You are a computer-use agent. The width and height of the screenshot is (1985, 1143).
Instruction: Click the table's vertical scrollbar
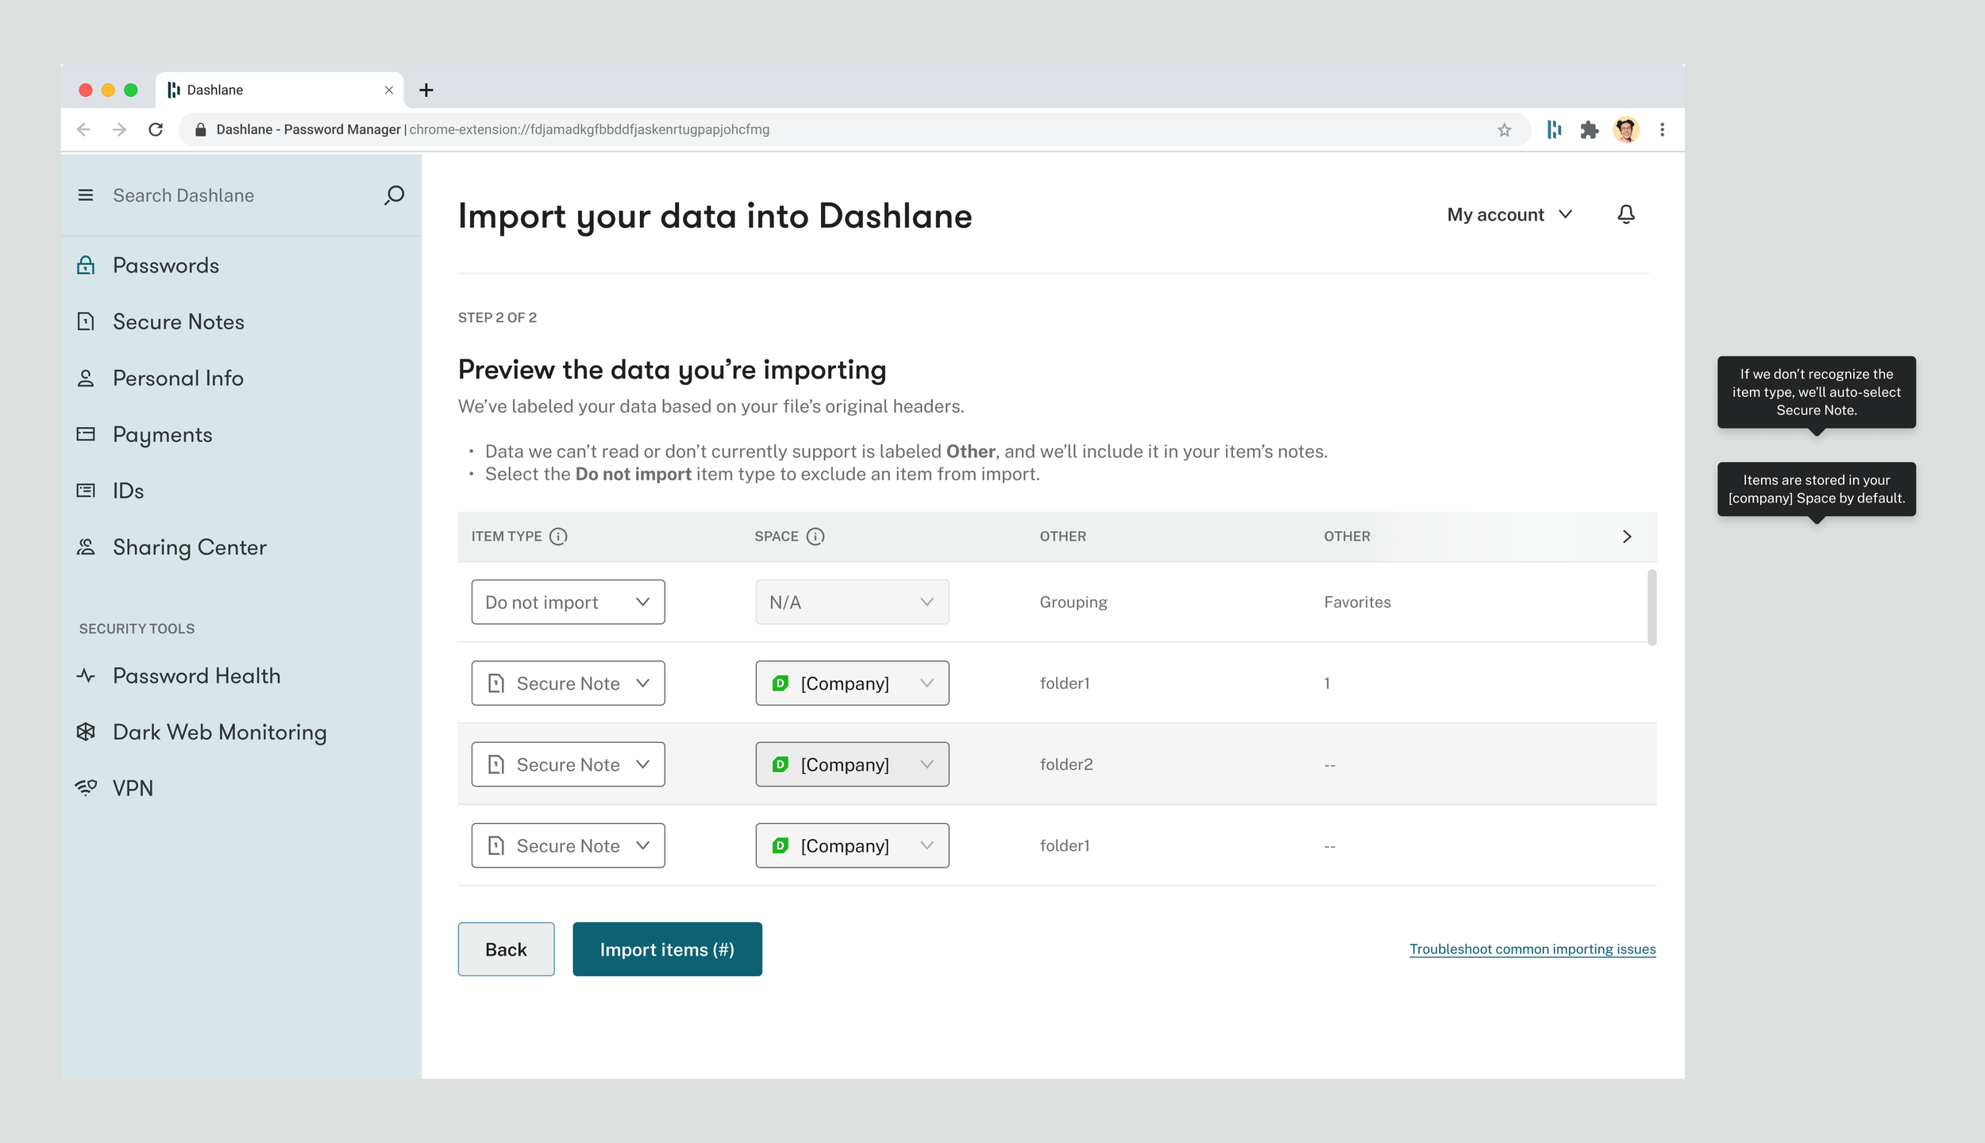pyautogui.click(x=1652, y=607)
